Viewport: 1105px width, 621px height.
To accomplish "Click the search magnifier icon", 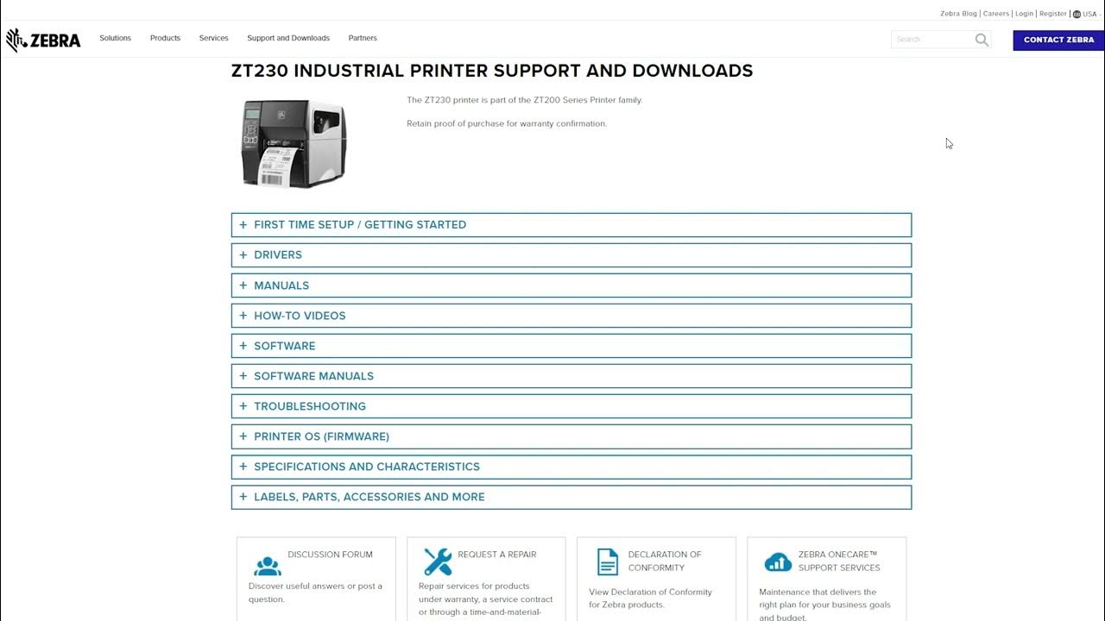I will coord(982,40).
